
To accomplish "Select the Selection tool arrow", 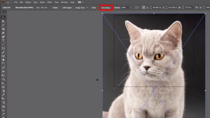I will [3, 17].
